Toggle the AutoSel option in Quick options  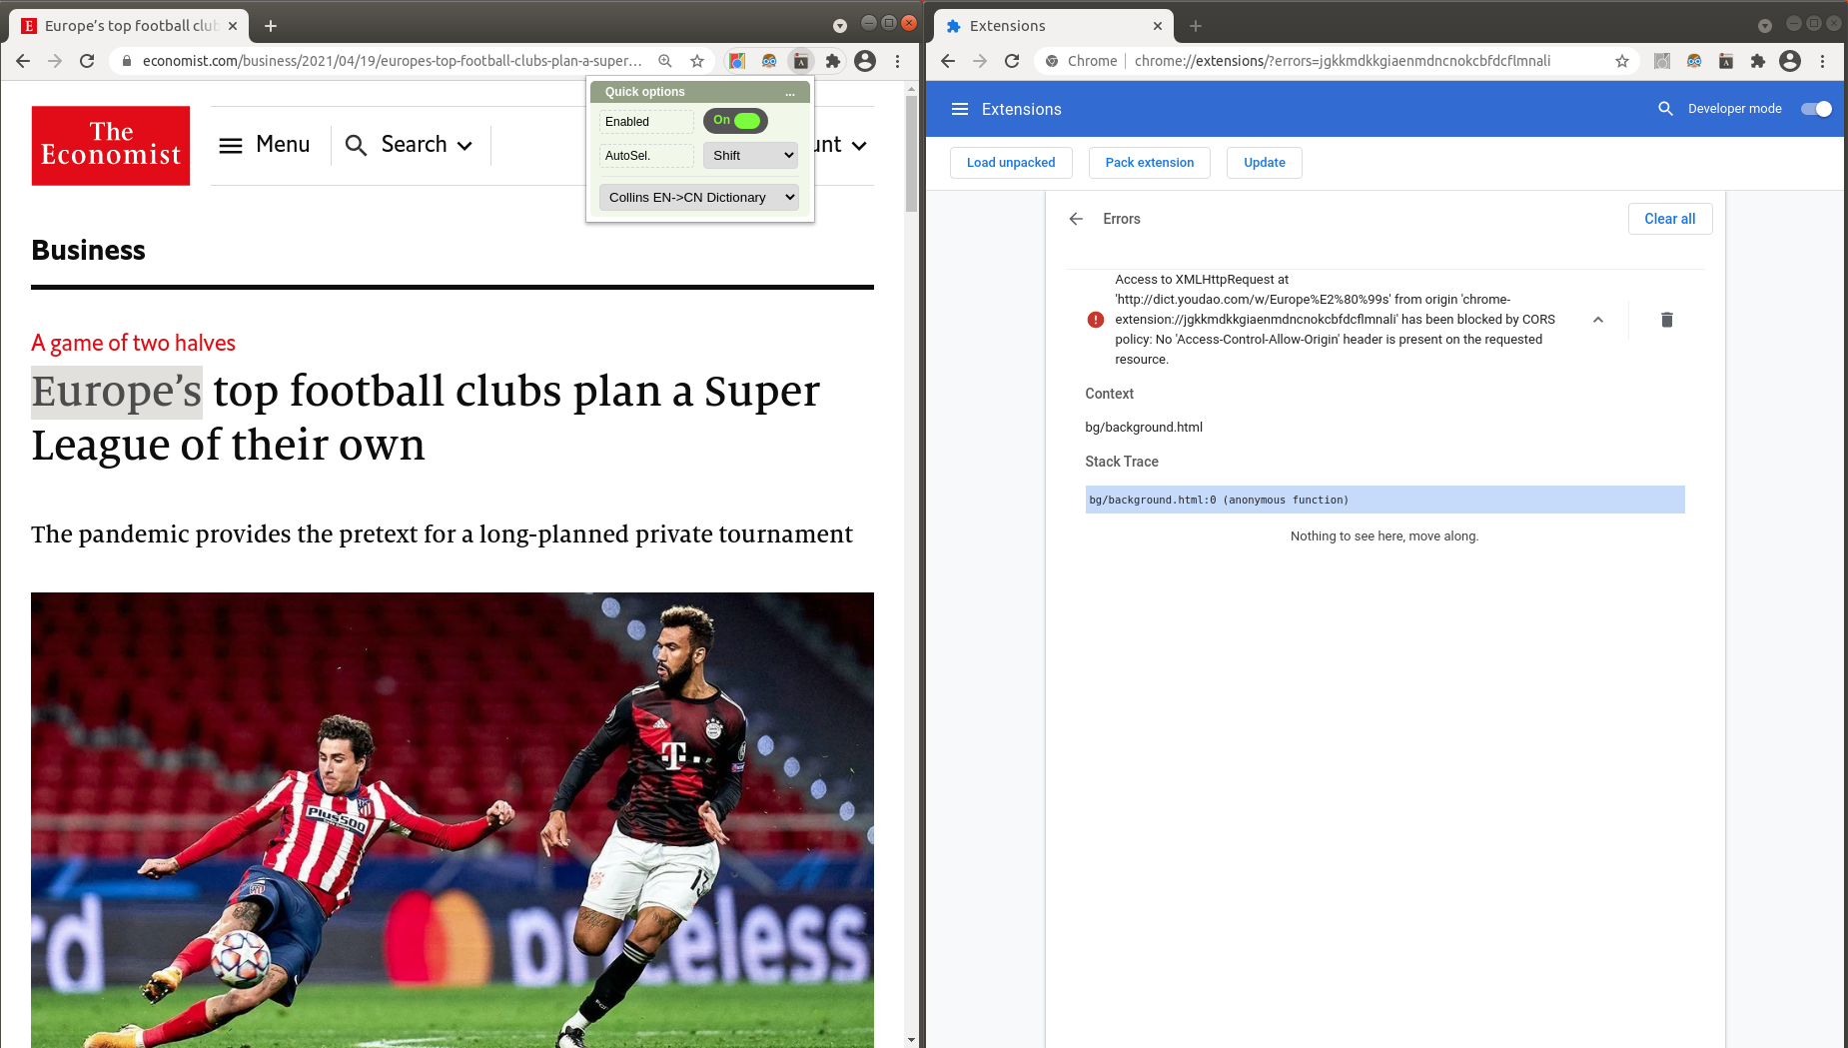point(646,155)
